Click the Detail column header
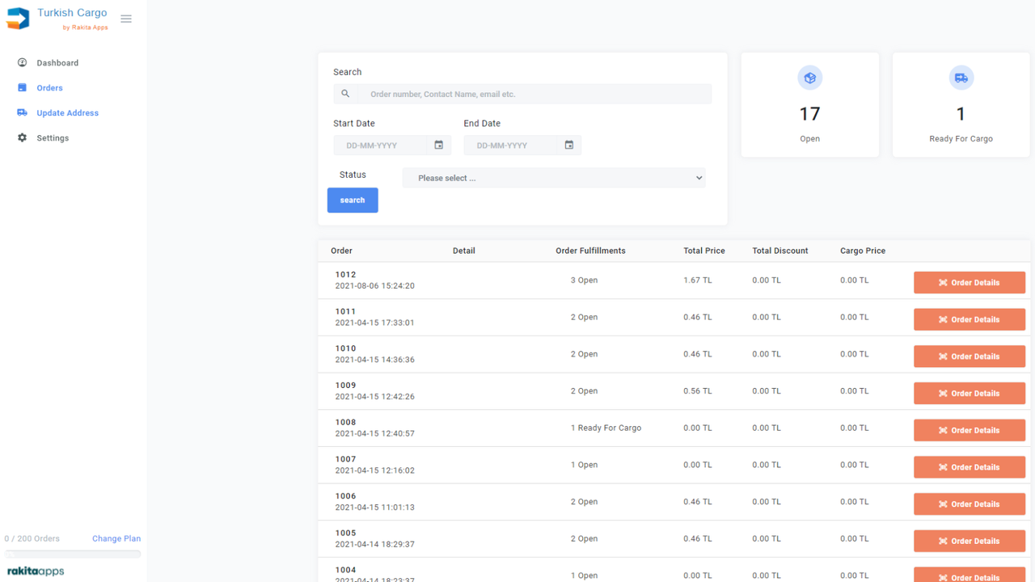The height and width of the screenshot is (582, 1035). coord(463,251)
